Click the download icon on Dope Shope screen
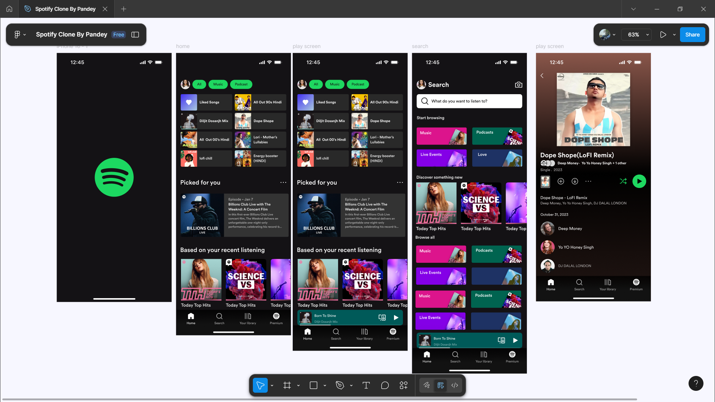This screenshot has width=715, height=402. 575,181
